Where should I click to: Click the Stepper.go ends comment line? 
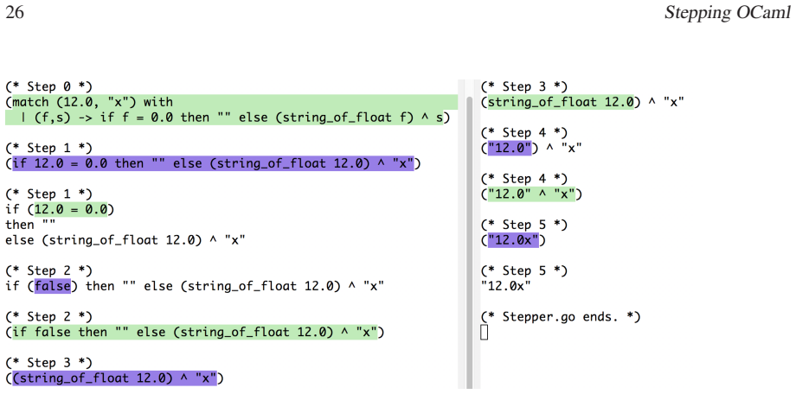pyautogui.click(x=561, y=317)
